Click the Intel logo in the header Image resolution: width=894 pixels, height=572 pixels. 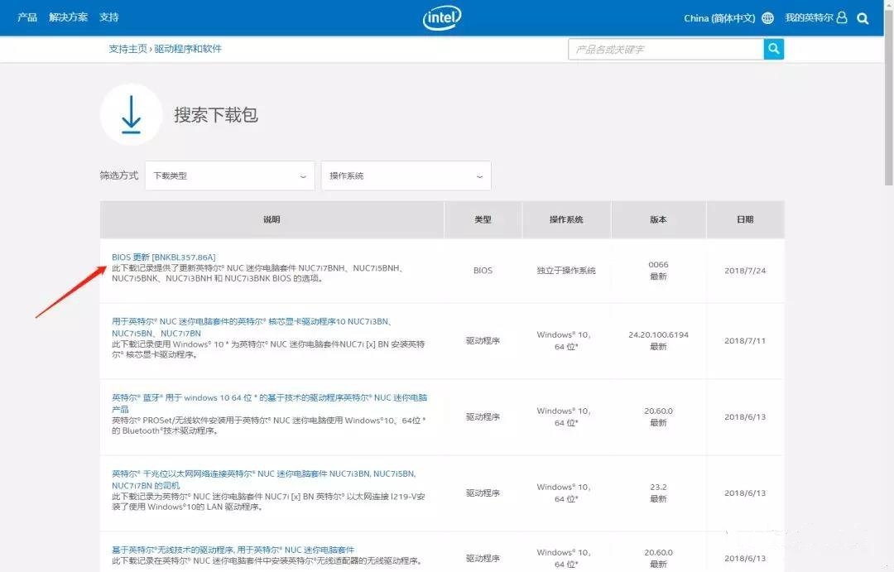point(442,17)
